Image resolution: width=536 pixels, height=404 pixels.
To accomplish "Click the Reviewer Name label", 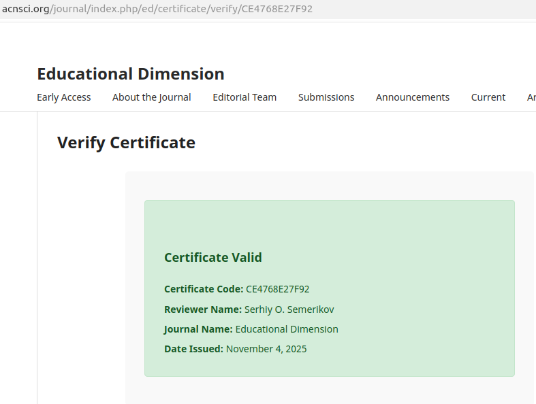I will pyautogui.click(x=202, y=309).
